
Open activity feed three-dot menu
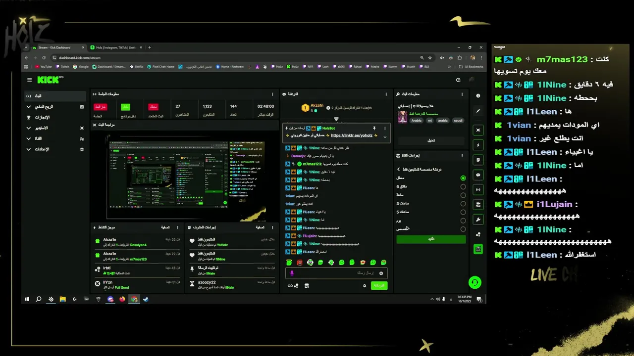click(x=177, y=227)
